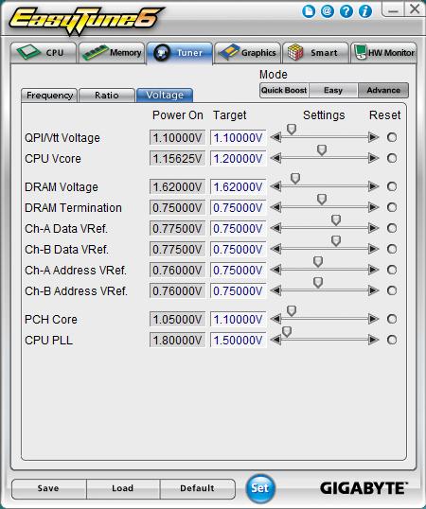The height and width of the screenshot is (509, 426).
Task: Decrease Ch-A Address VRef with left arrow
Action: [x=275, y=270]
